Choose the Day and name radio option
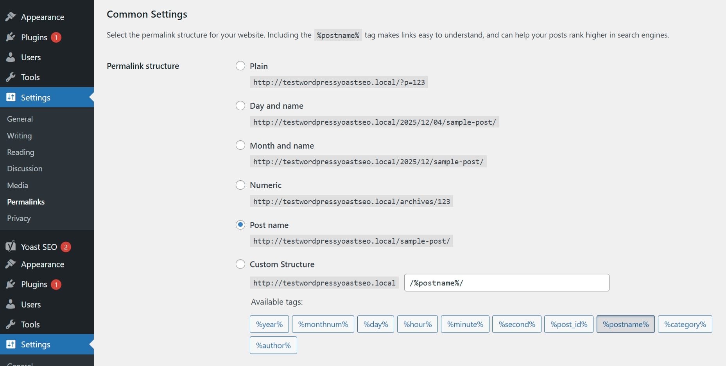 [x=240, y=106]
